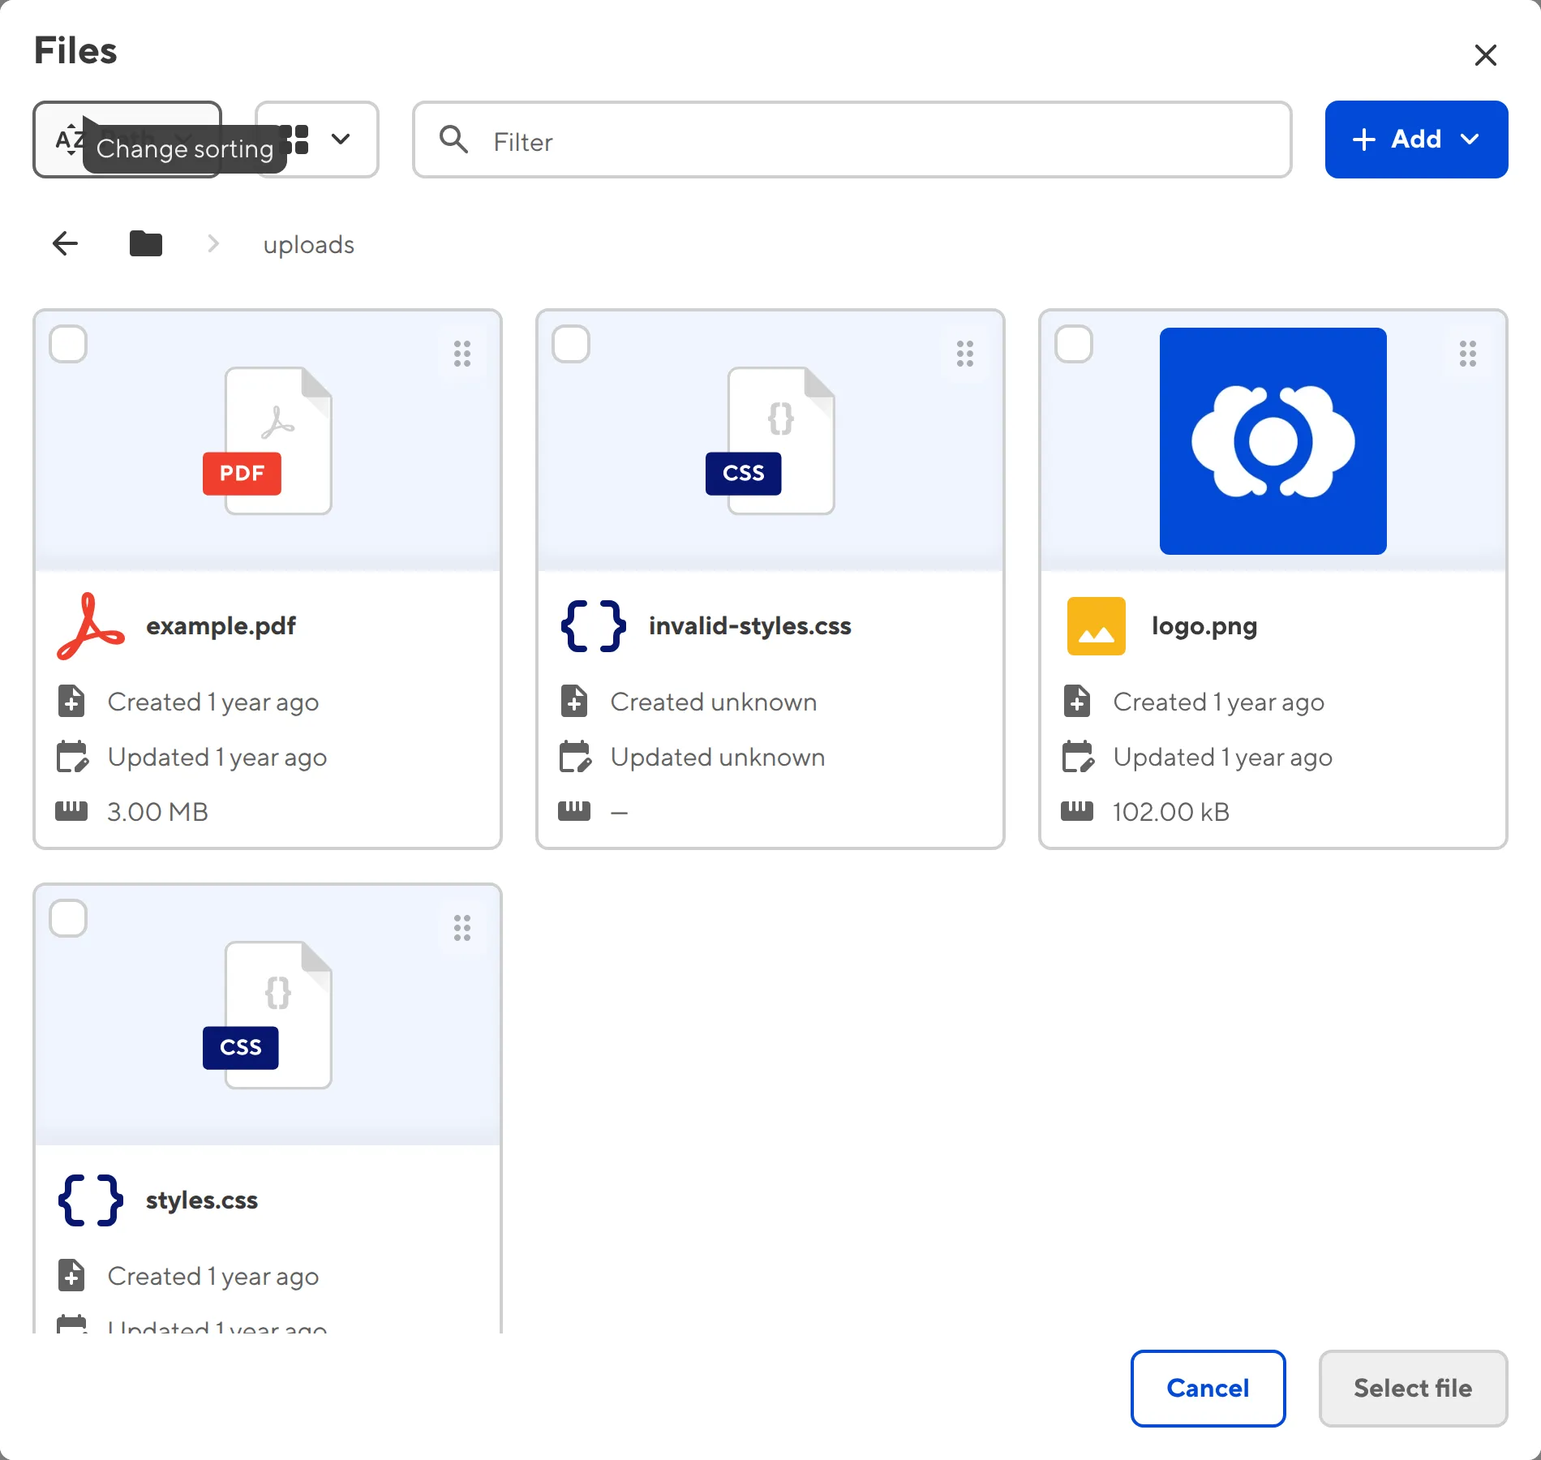Navigate to uploads breadcrumb
The height and width of the screenshot is (1460, 1541).
point(308,244)
